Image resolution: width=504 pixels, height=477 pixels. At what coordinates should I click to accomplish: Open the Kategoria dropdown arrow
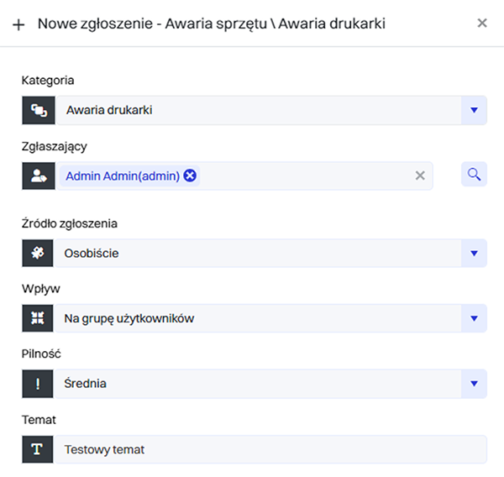tap(474, 110)
